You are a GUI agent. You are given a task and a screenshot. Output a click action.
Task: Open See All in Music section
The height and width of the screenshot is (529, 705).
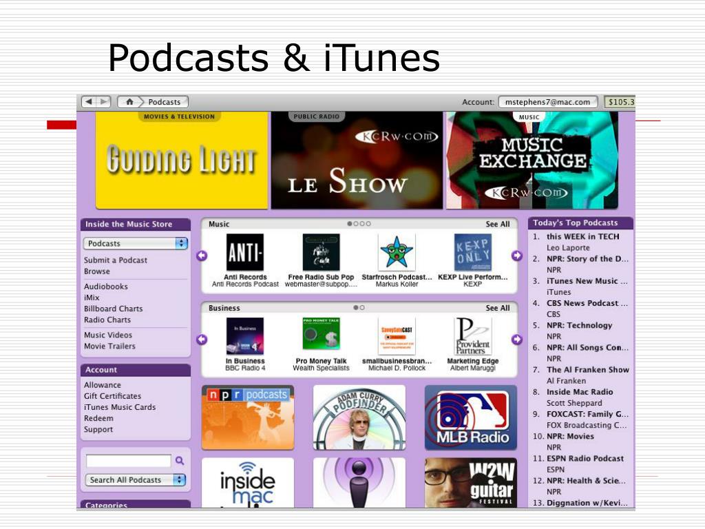pos(498,224)
